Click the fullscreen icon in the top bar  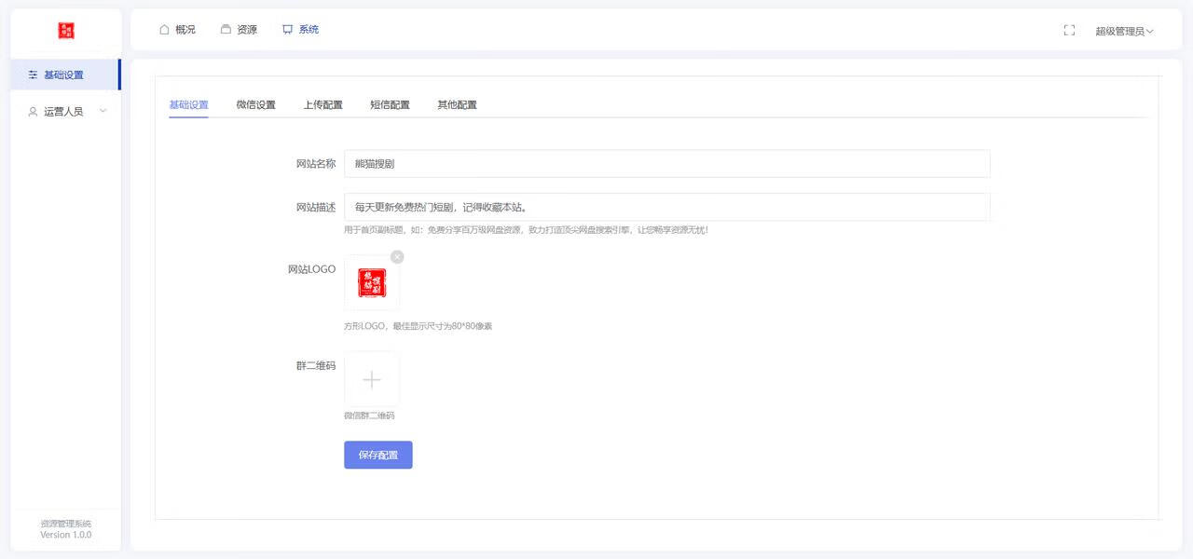[1069, 29]
